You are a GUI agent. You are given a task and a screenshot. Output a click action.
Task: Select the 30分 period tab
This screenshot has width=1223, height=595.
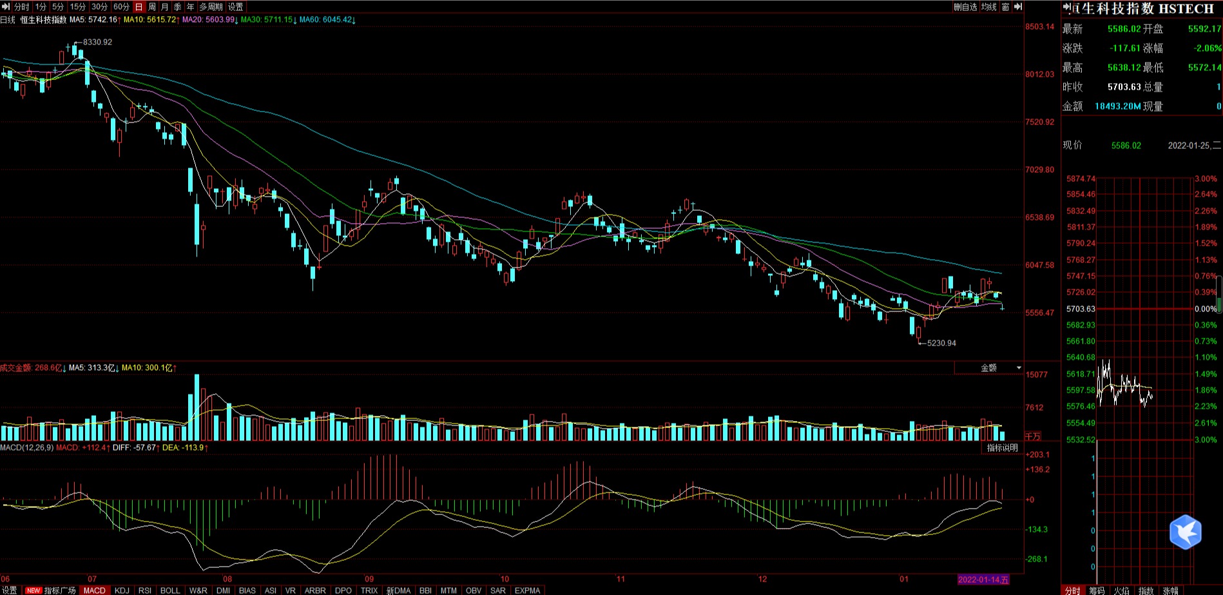tap(99, 6)
